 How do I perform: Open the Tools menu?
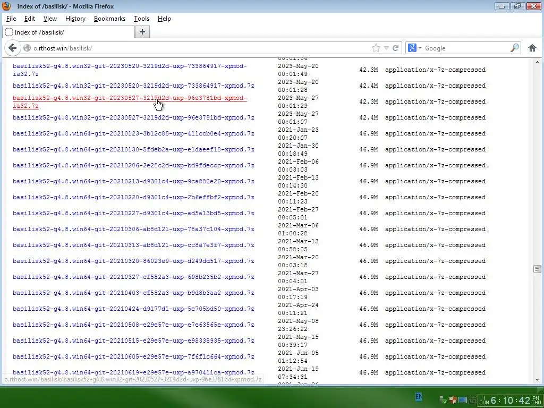[x=141, y=19]
